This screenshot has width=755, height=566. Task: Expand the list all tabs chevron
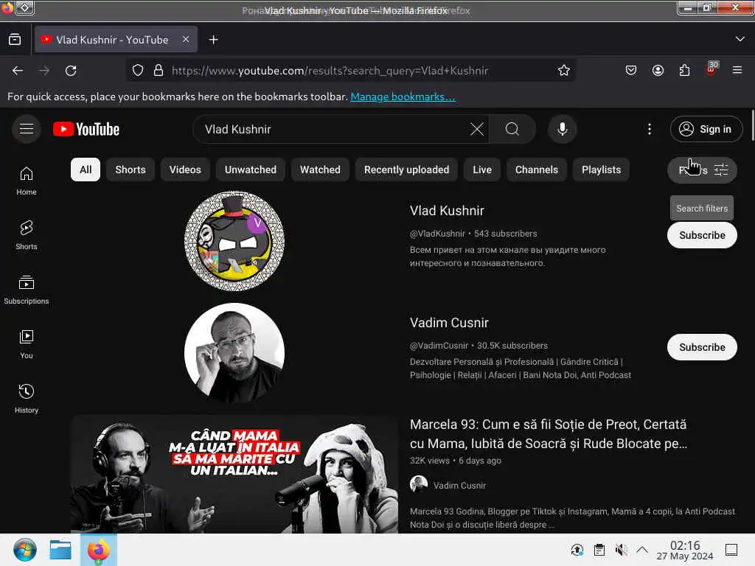740,39
